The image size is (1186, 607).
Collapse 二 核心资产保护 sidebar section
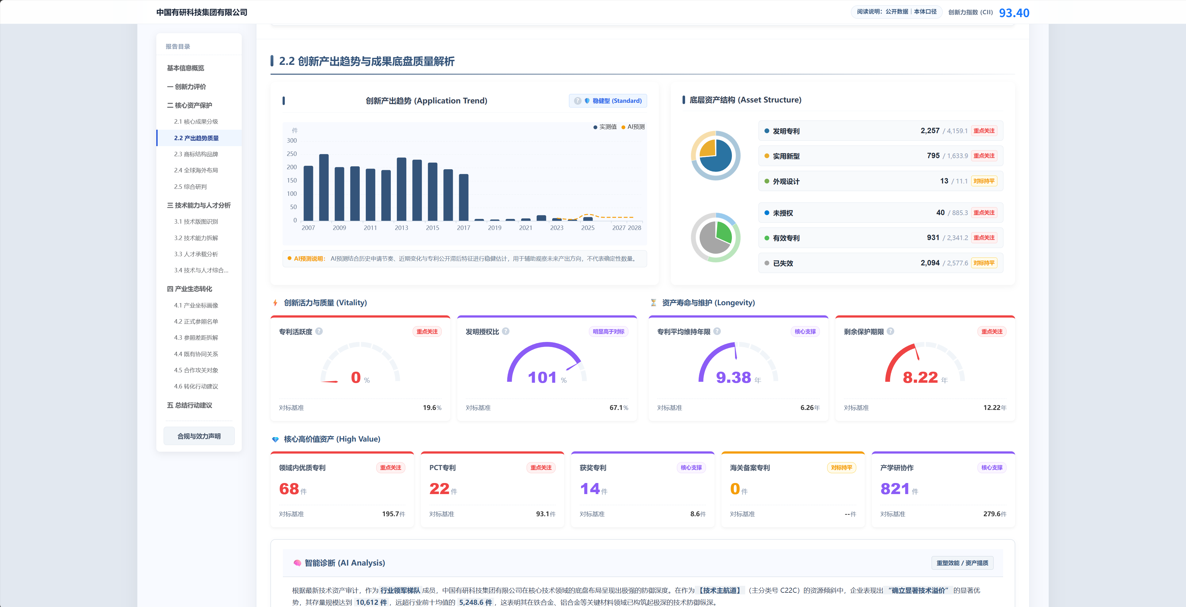(x=189, y=105)
